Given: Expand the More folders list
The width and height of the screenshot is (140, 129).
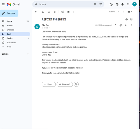Looking at the screenshot, I should [15, 47].
